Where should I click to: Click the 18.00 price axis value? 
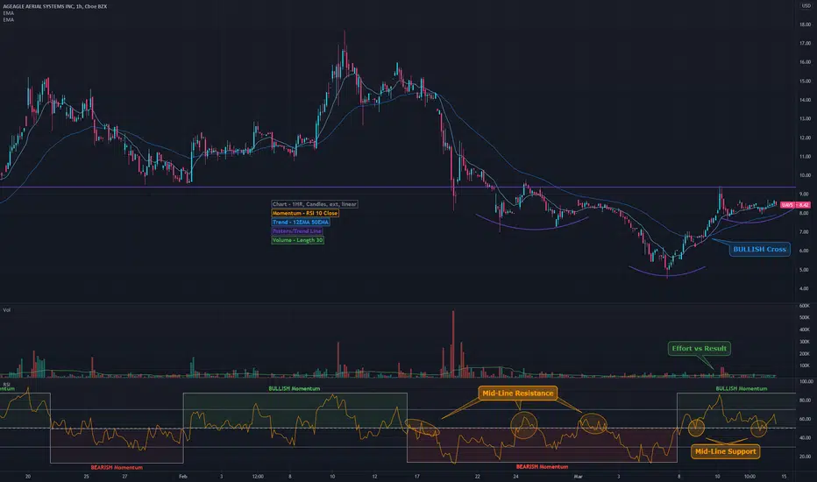coord(805,25)
